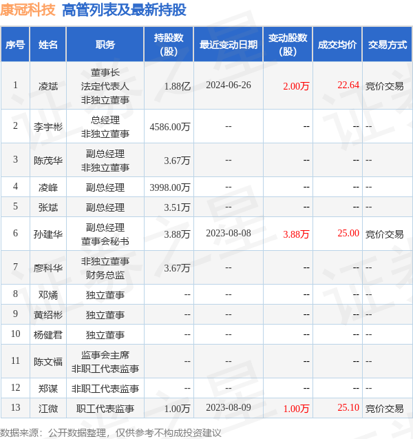Click row number 13
Screen dimensions: 413x439
15,407
